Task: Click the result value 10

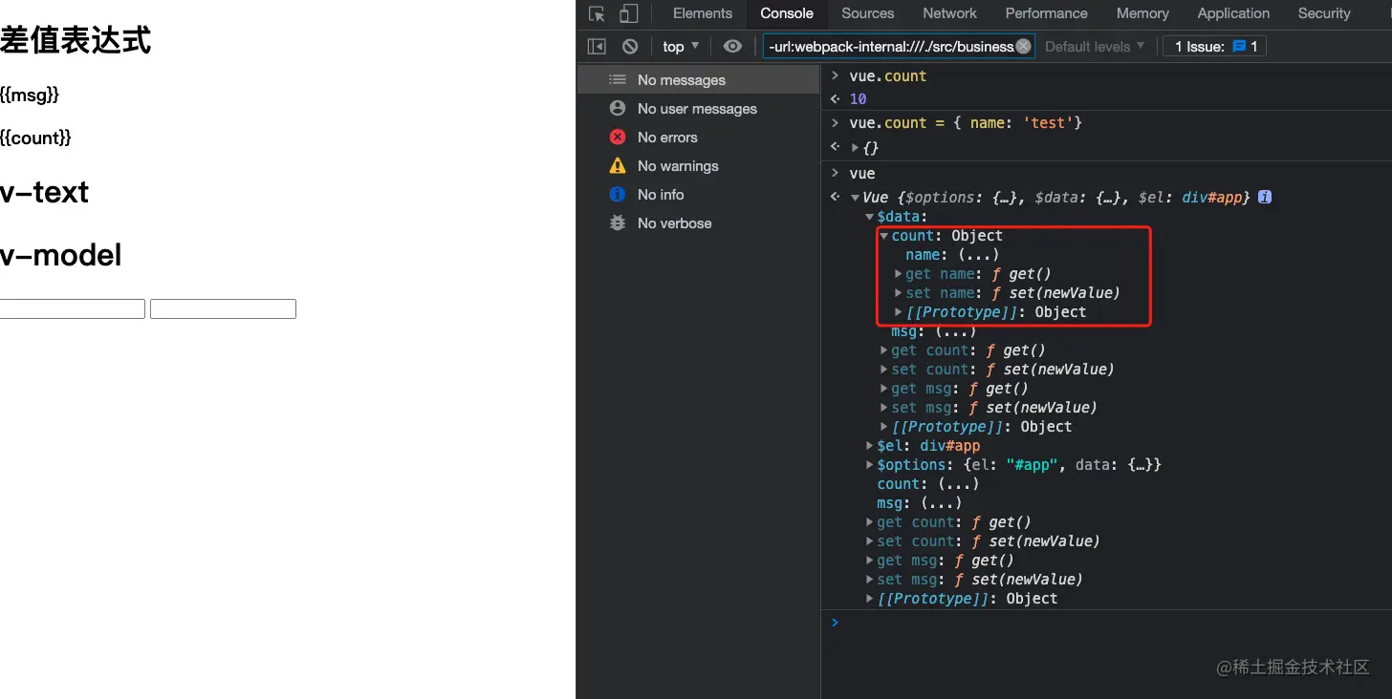Action: tap(858, 99)
